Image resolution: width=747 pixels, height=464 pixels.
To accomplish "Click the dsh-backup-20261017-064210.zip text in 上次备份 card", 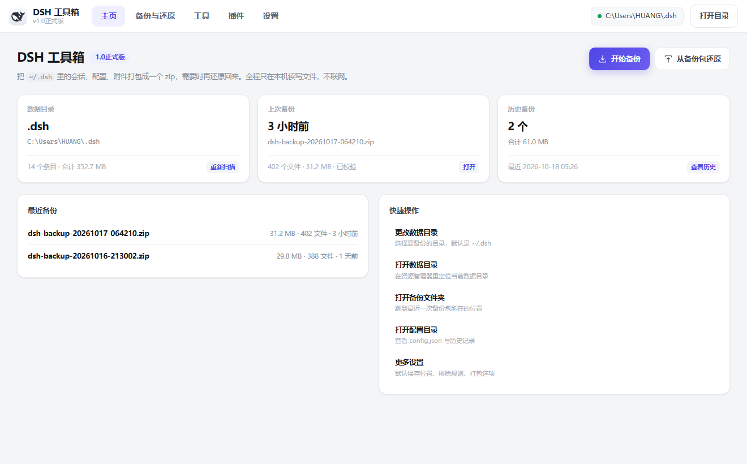I will coord(321,142).
